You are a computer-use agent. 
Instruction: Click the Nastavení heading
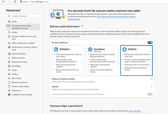click(x=13, y=10)
